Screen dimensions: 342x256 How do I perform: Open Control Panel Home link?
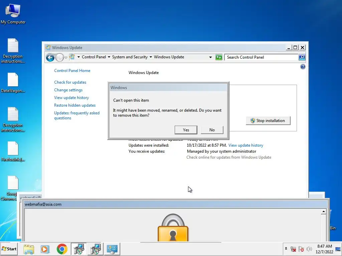(x=72, y=71)
